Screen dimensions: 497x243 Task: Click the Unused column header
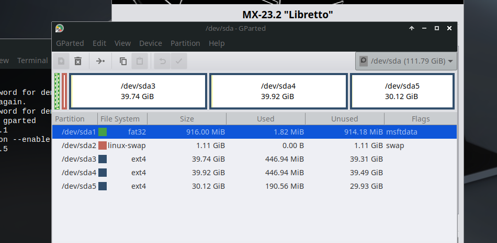click(345, 119)
